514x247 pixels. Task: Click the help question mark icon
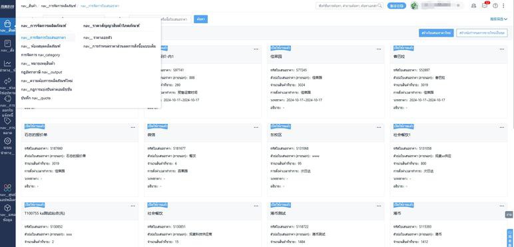[x=495, y=5]
